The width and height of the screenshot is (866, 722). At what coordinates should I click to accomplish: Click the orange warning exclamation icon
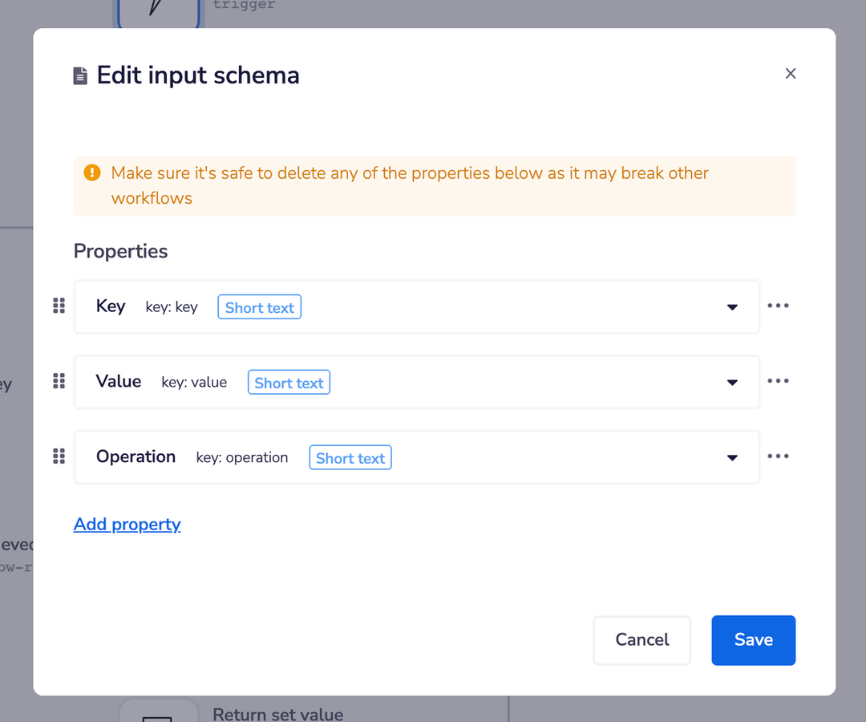coord(92,172)
